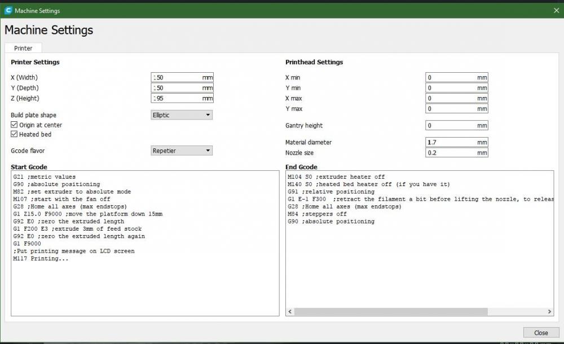Edit the Y (Depth) field
The image size is (564, 344).
coord(182,88)
